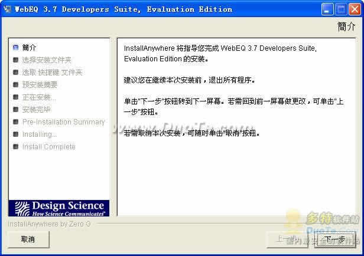Click the blue bullet icon beside 簡介
The width and height of the screenshot is (364, 256).
pyautogui.click(x=15, y=48)
